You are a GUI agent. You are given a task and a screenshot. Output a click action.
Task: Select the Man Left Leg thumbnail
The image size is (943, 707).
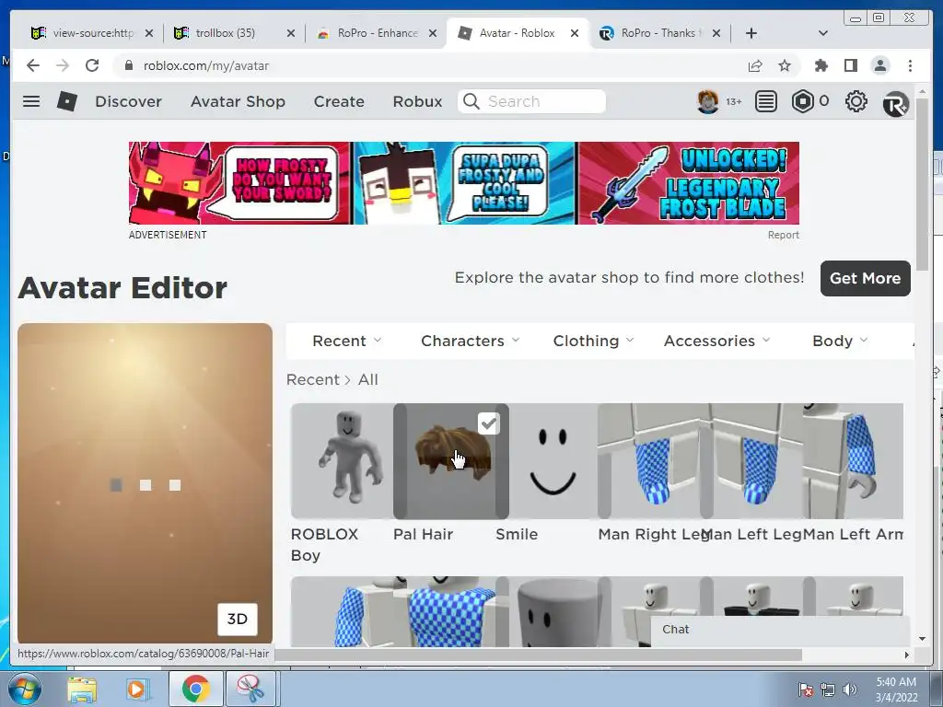click(752, 461)
